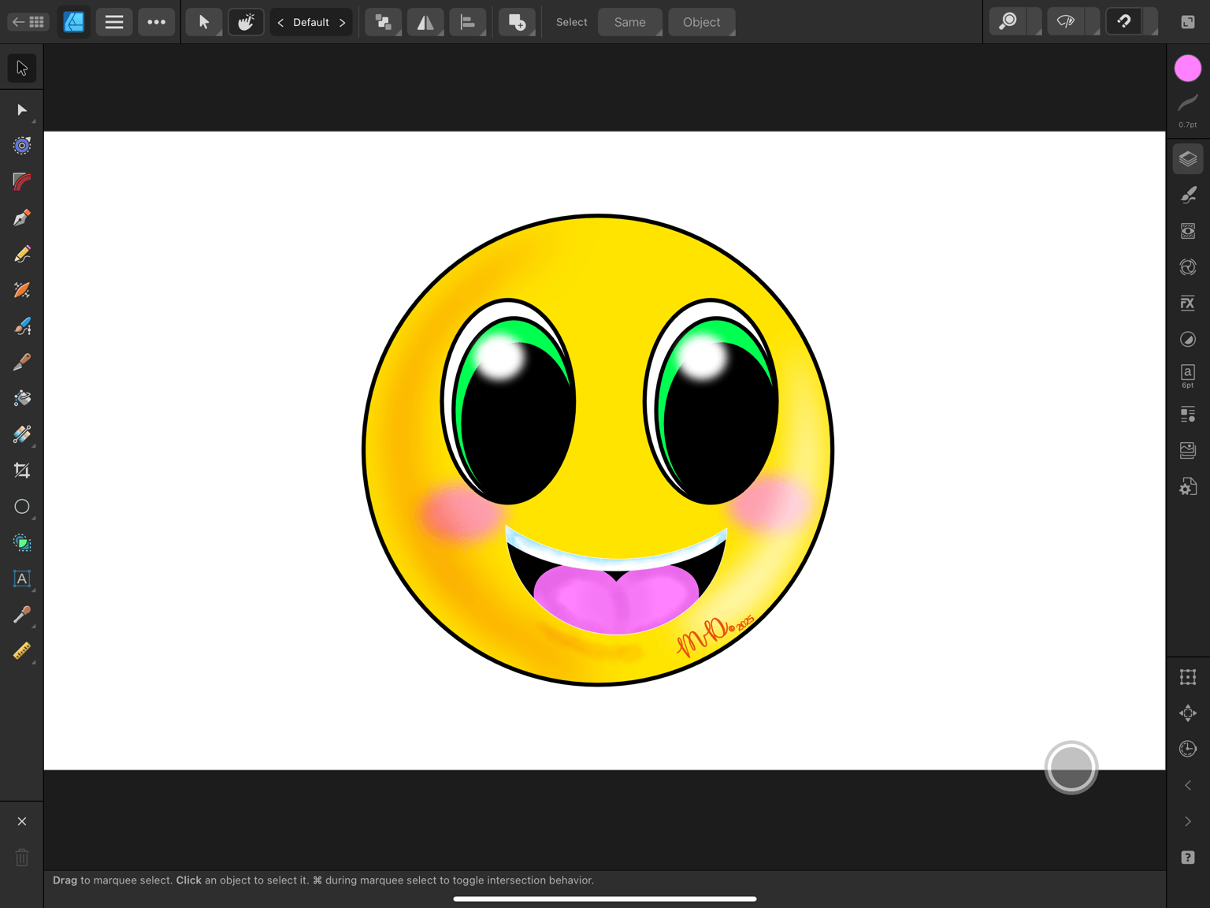This screenshot has height=908, width=1210.
Task: Expand the Alignment options dropdown
Action: 468,22
